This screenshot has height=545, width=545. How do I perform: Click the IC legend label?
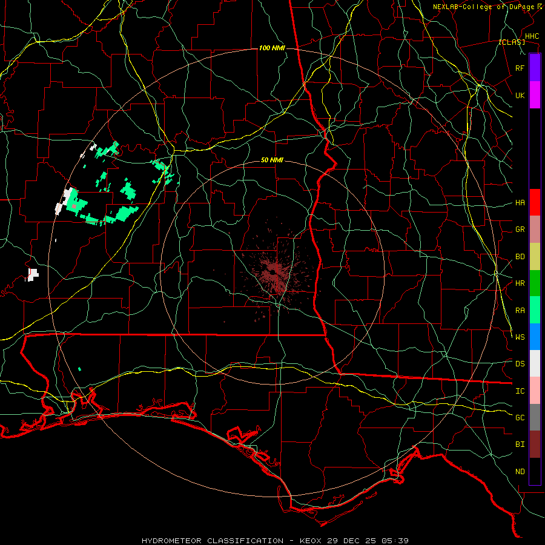(x=520, y=391)
